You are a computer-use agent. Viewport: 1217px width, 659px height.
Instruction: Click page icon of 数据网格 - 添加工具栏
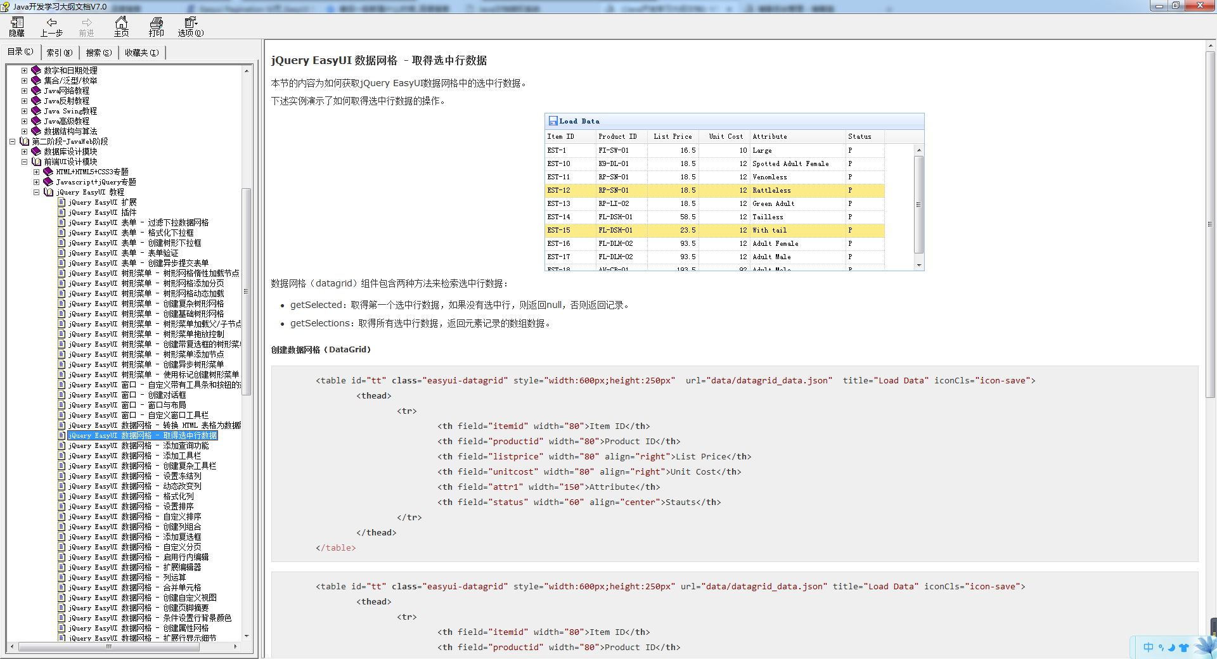61,456
